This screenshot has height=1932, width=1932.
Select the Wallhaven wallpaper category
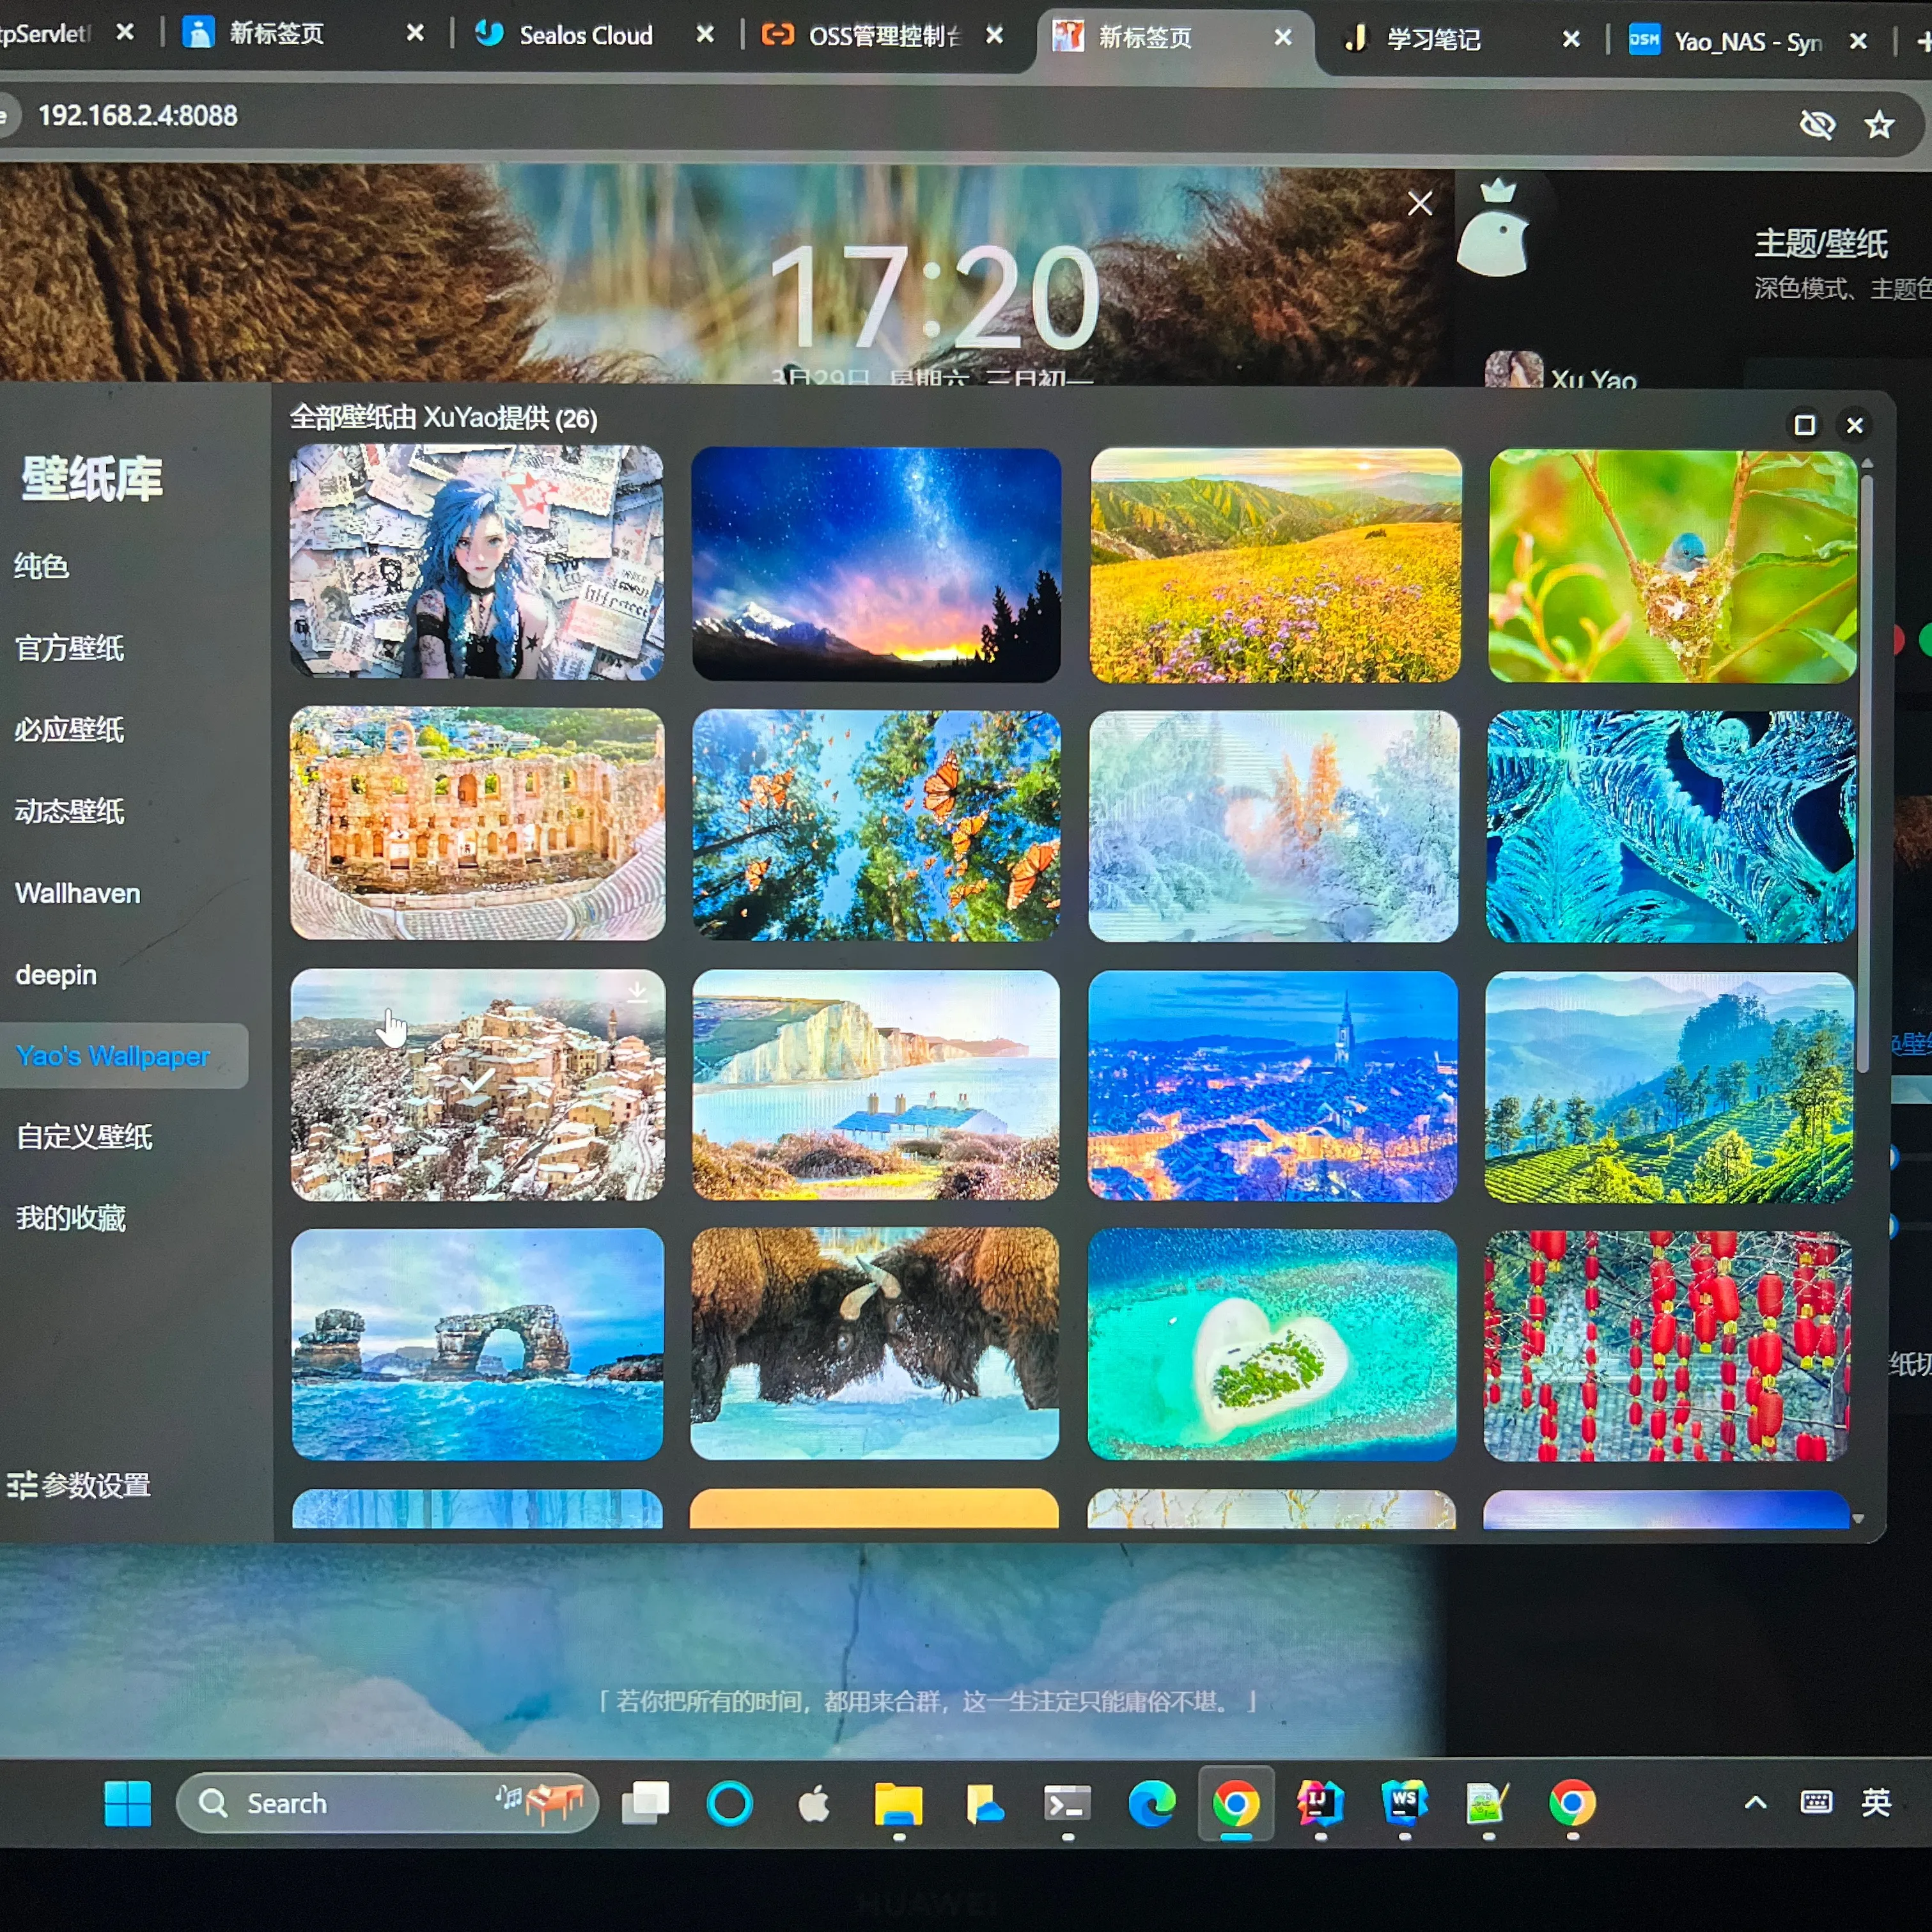coord(78,893)
